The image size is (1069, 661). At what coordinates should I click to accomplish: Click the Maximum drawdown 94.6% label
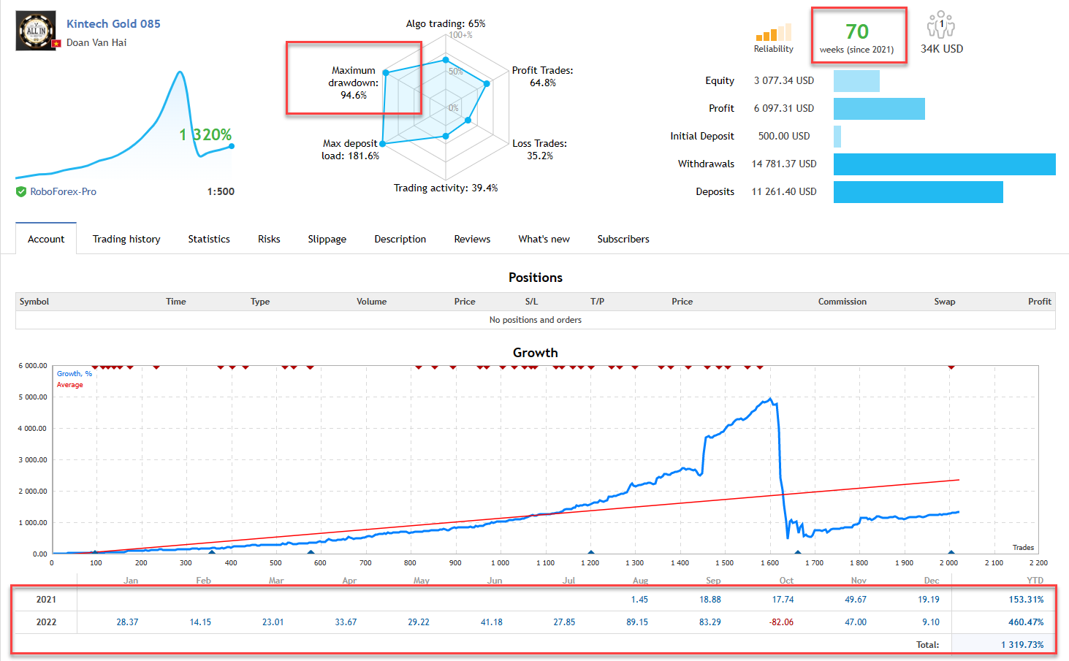click(x=354, y=83)
